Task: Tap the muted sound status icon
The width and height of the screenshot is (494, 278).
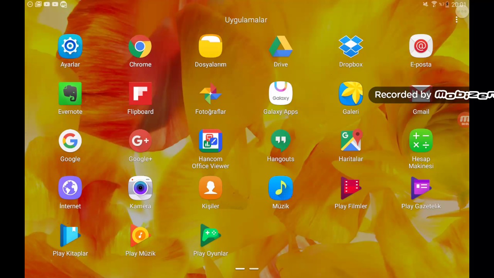Action: (x=425, y=4)
